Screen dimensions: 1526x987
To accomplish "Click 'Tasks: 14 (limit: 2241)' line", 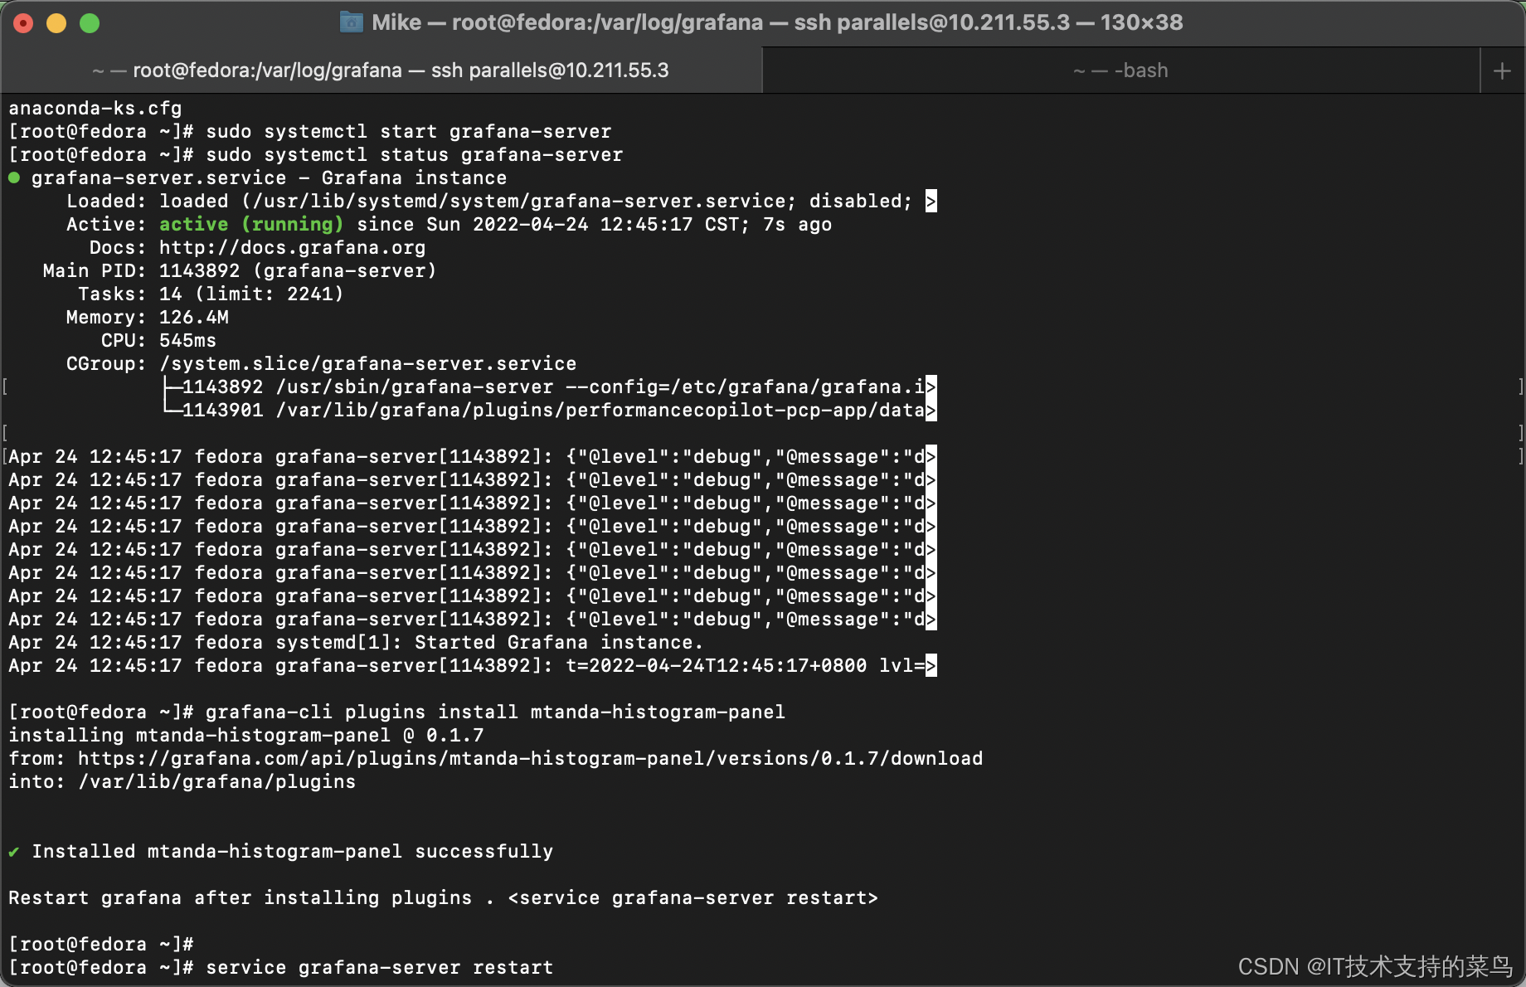I will pyautogui.click(x=211, y=294).
